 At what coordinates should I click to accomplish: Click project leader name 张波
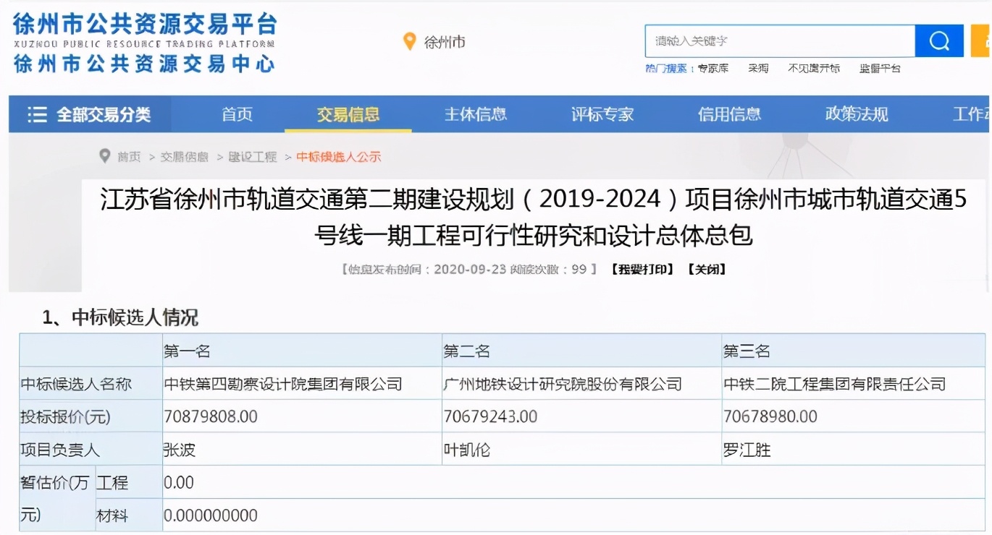click(180, 450)
